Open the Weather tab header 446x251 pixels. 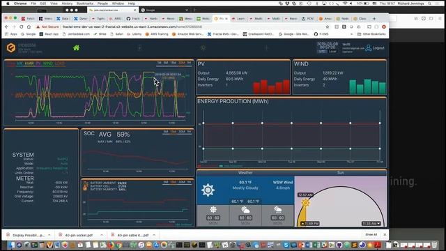pos(245,173)
